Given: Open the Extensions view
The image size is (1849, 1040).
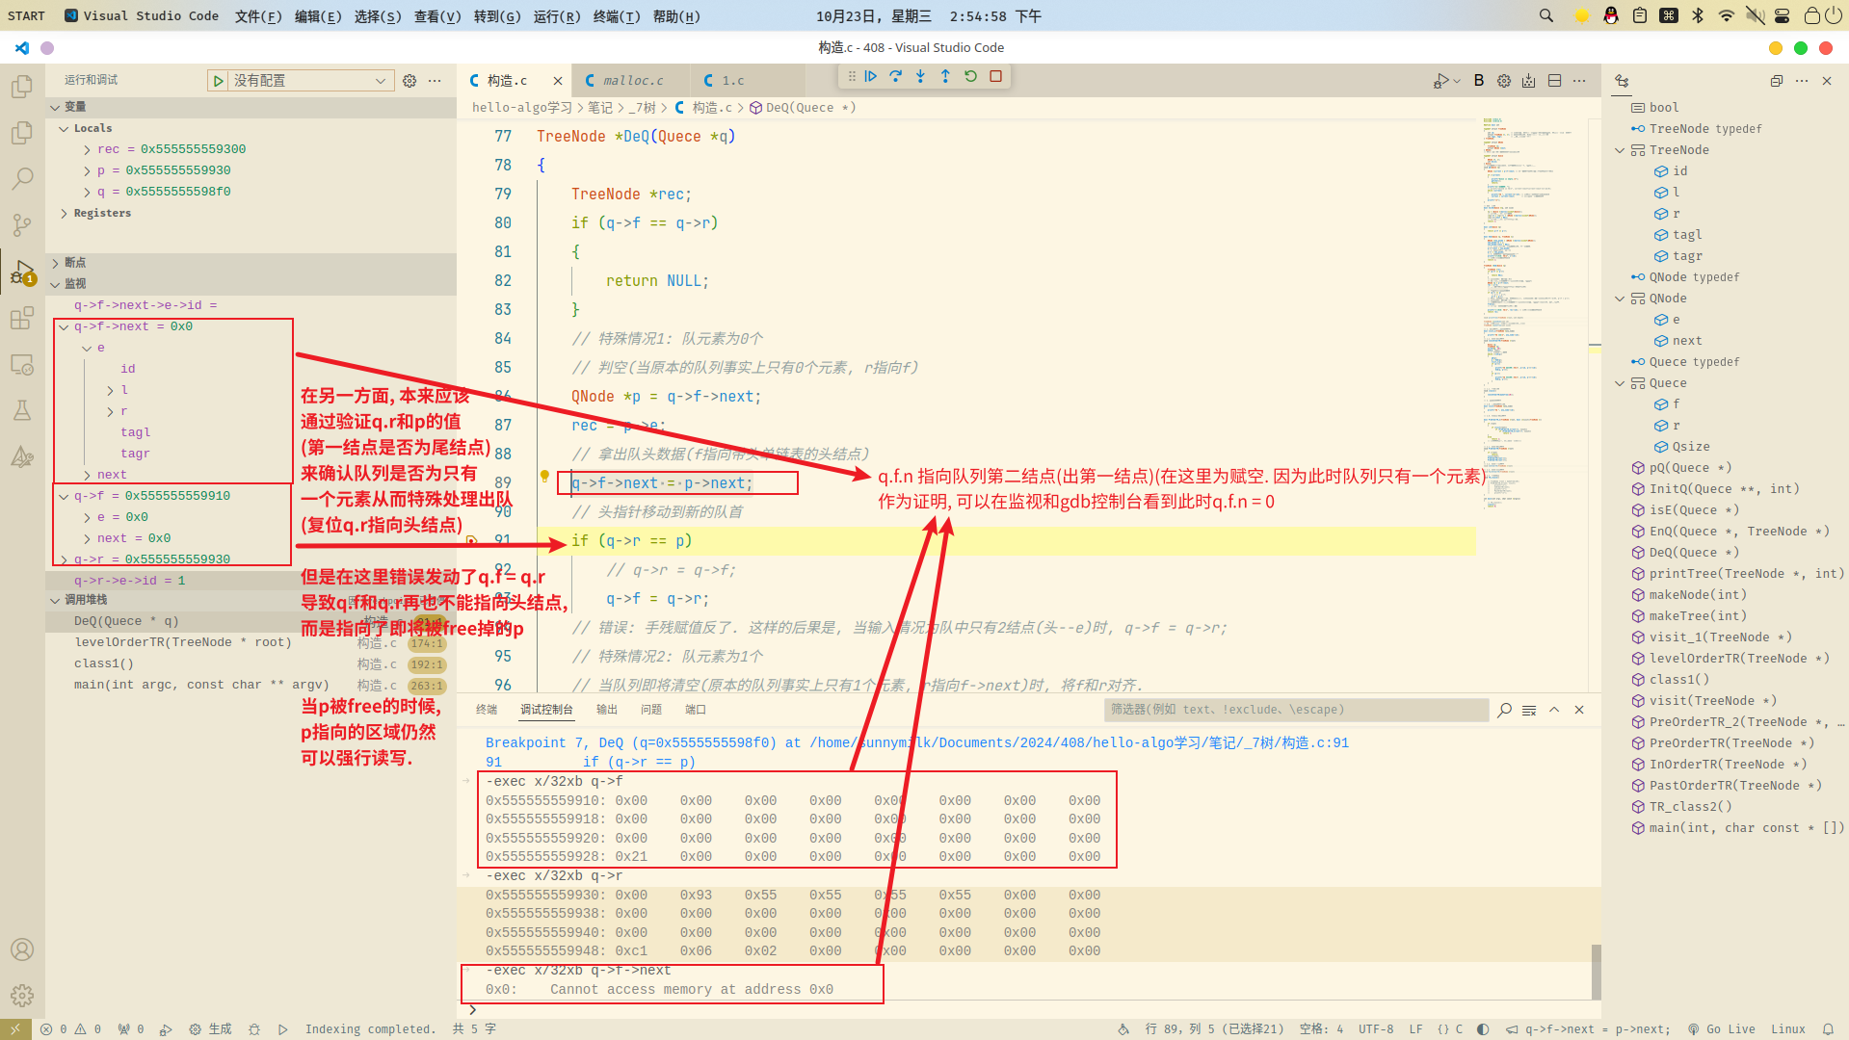Looking at the screenshot, I should tap(22, 318).
